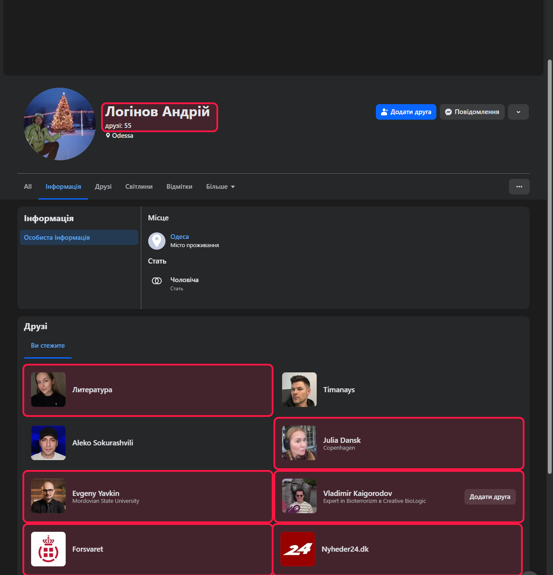Screen dimensions: 553x575
Task: Select the Інформація tab
Action: 63,187
